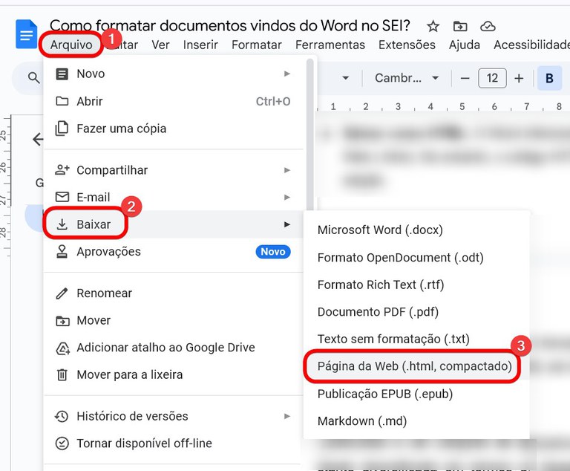The image size is (570, 471).
Task: Click Fazer uma cópia menu entry
Action: pyautogui.click(x=121, y=129)
